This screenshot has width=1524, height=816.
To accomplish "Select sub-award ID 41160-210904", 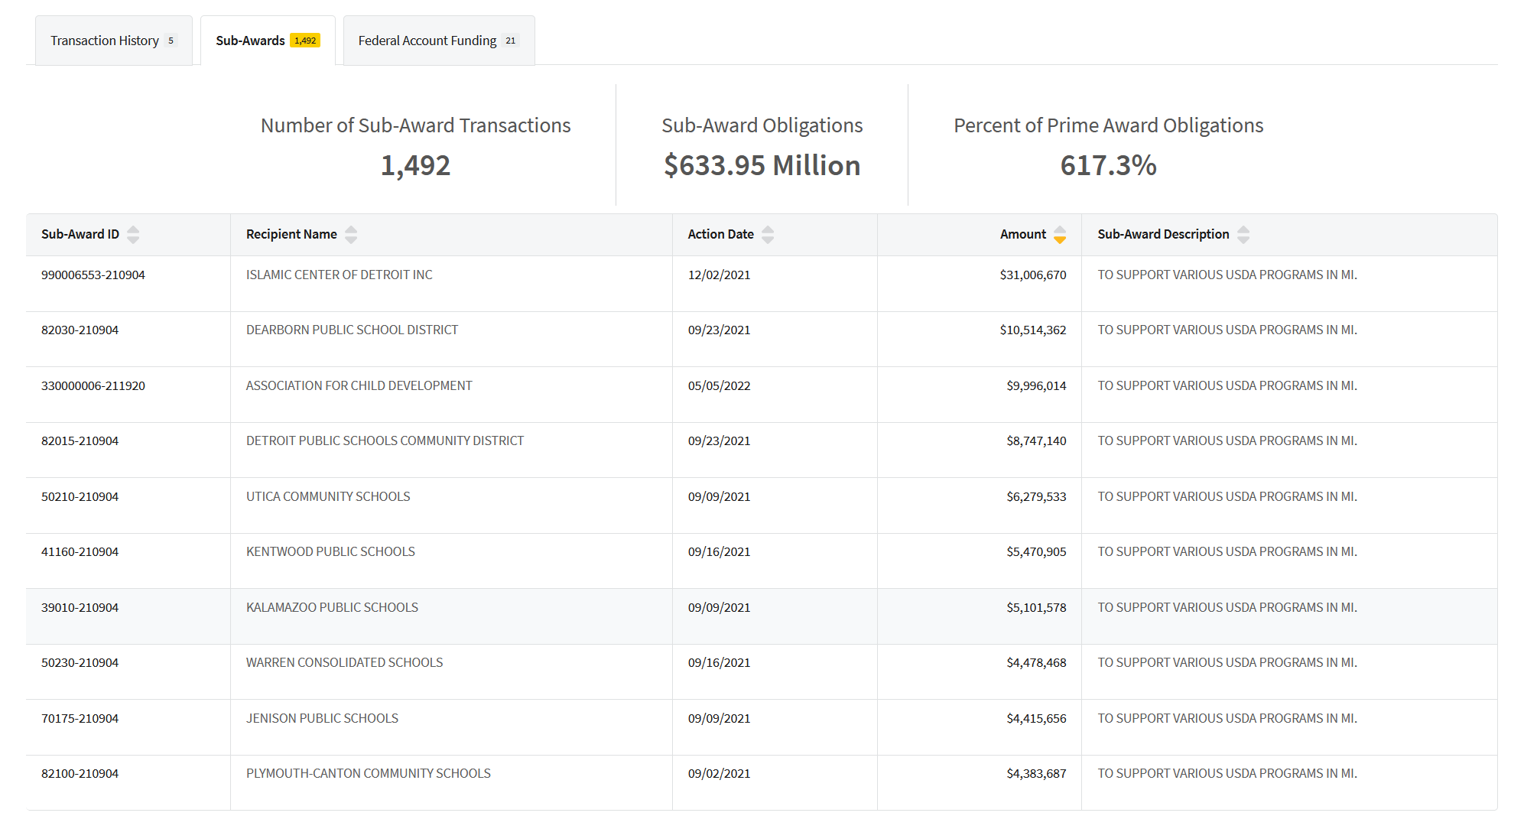I will click(80, 551).
